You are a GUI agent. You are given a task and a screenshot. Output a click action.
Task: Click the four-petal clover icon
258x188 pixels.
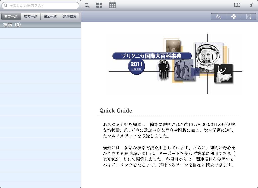click(234, 17)
